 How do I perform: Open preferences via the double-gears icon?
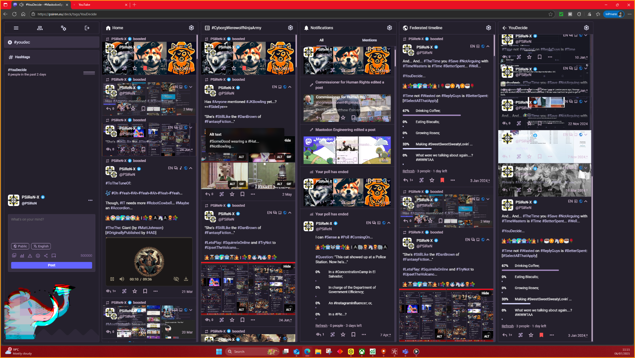coord(64,28)
